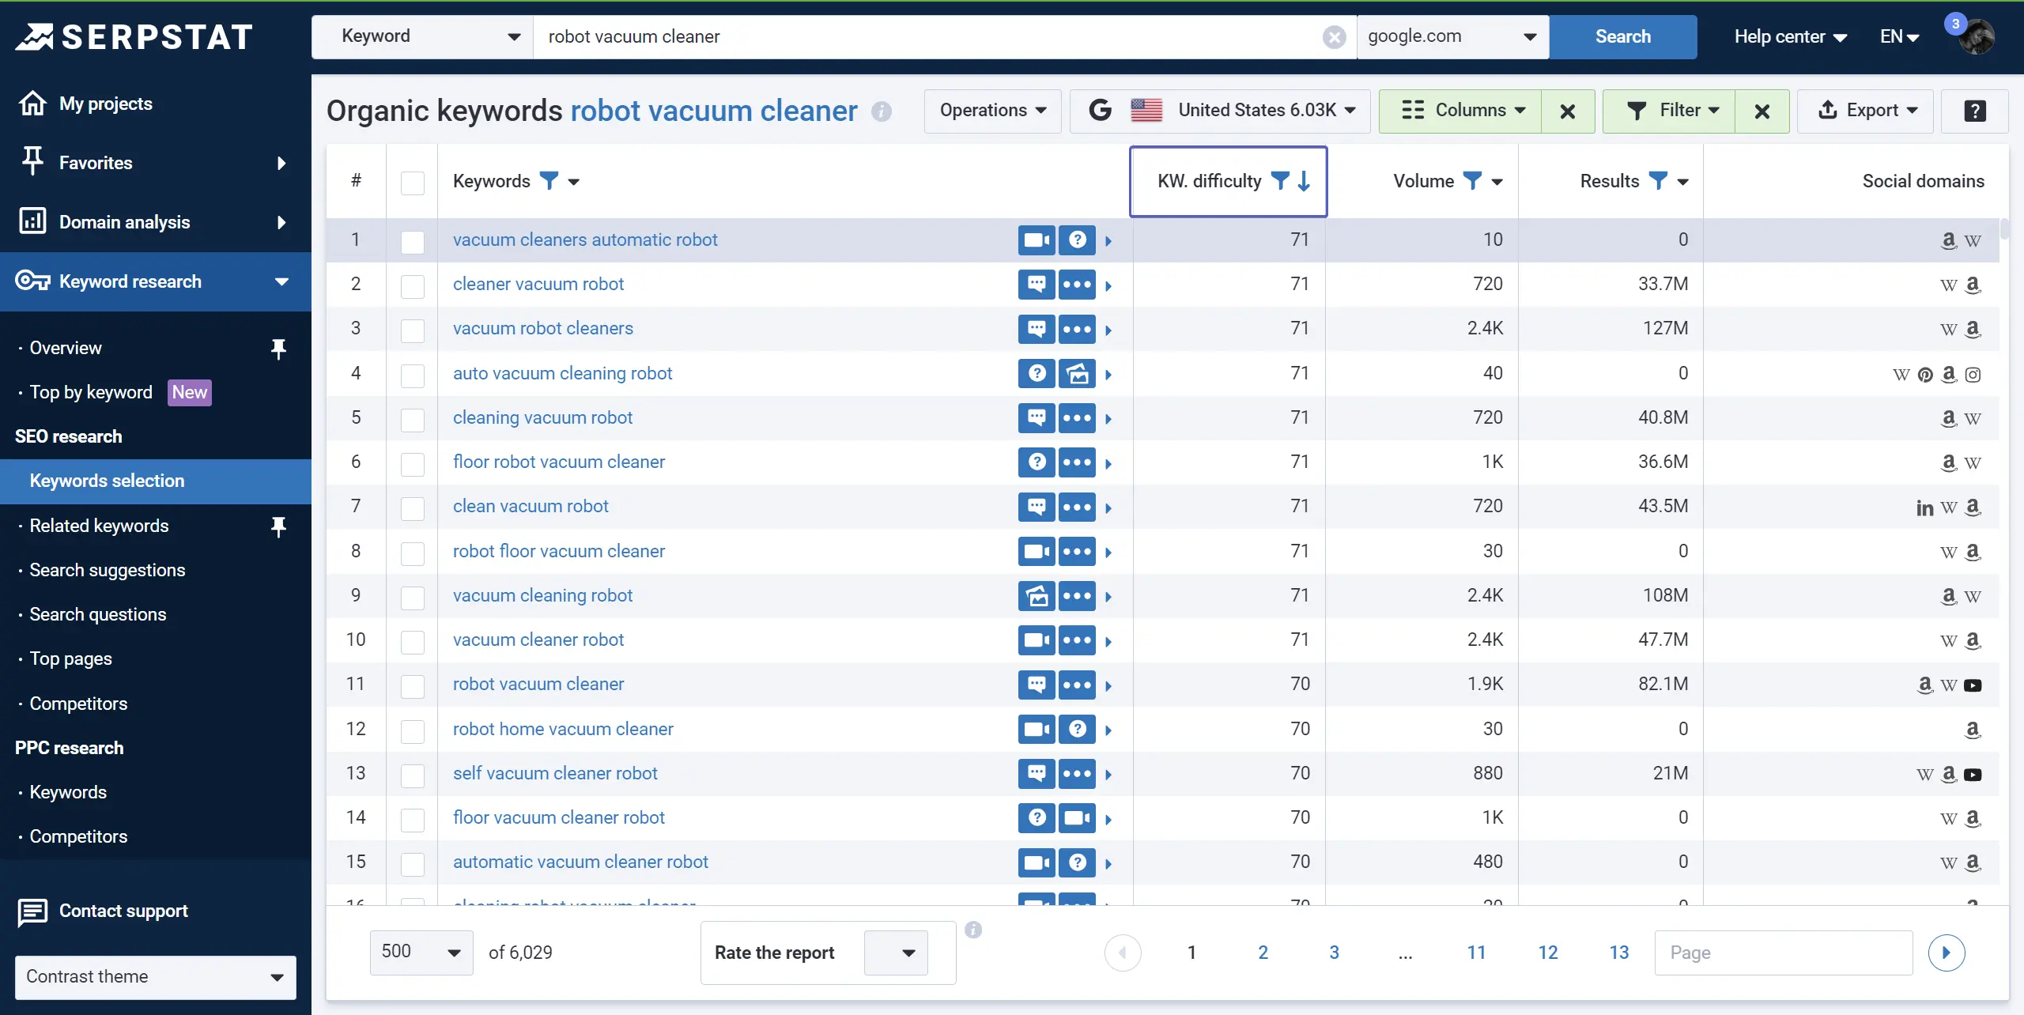Click the Page number input field
The height and width of the screenshot is (1015, 2024).
[1783, 953]
